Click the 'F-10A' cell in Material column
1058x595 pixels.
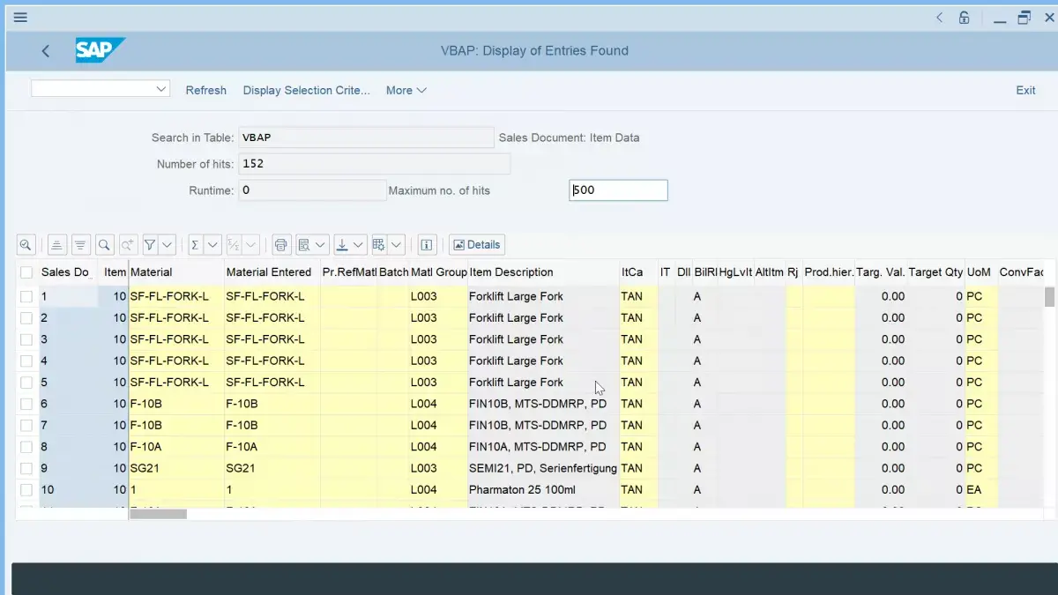175,447
